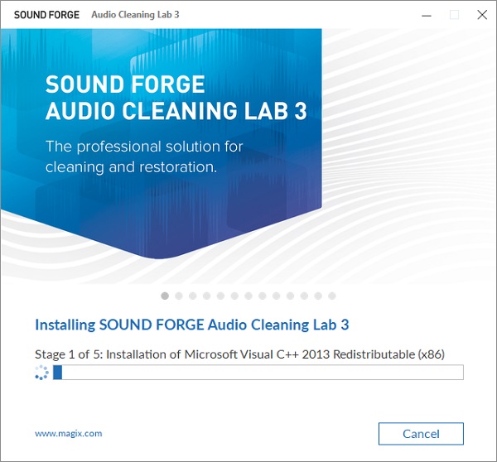The width and height of the screenshot is (497, 462).
Task: Click the blue Audio Cleaning Lab 3 banner
Action: [161, 142]
